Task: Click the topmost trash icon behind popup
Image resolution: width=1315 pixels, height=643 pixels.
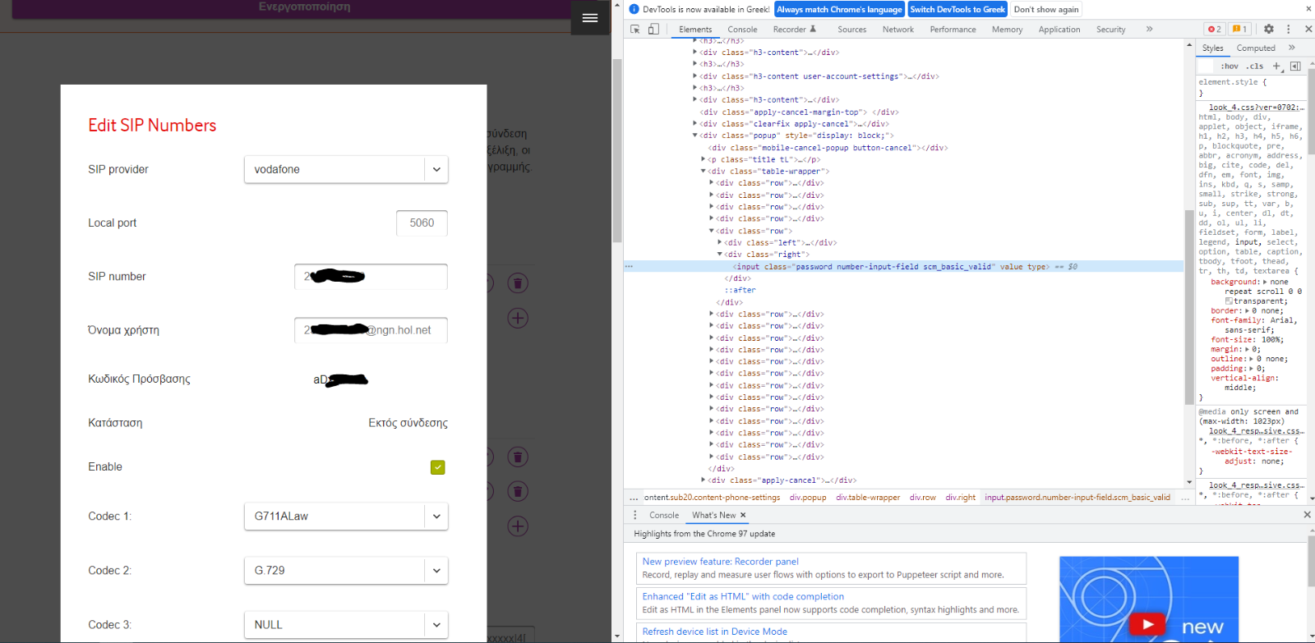Action: pos(518,283)
